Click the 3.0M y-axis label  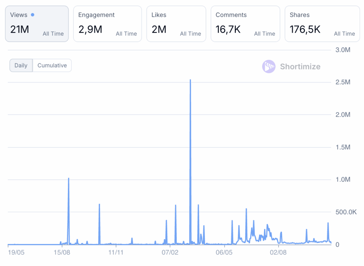343,50
